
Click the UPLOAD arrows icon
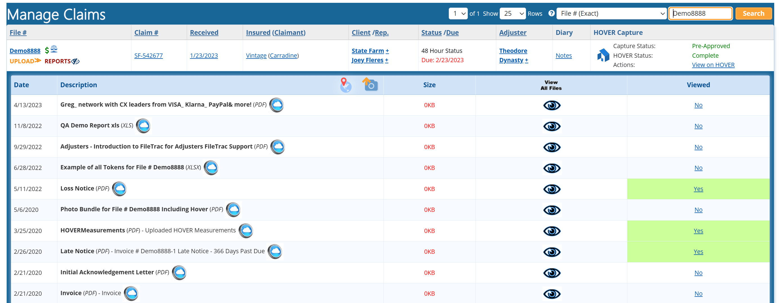pos(37,61)
